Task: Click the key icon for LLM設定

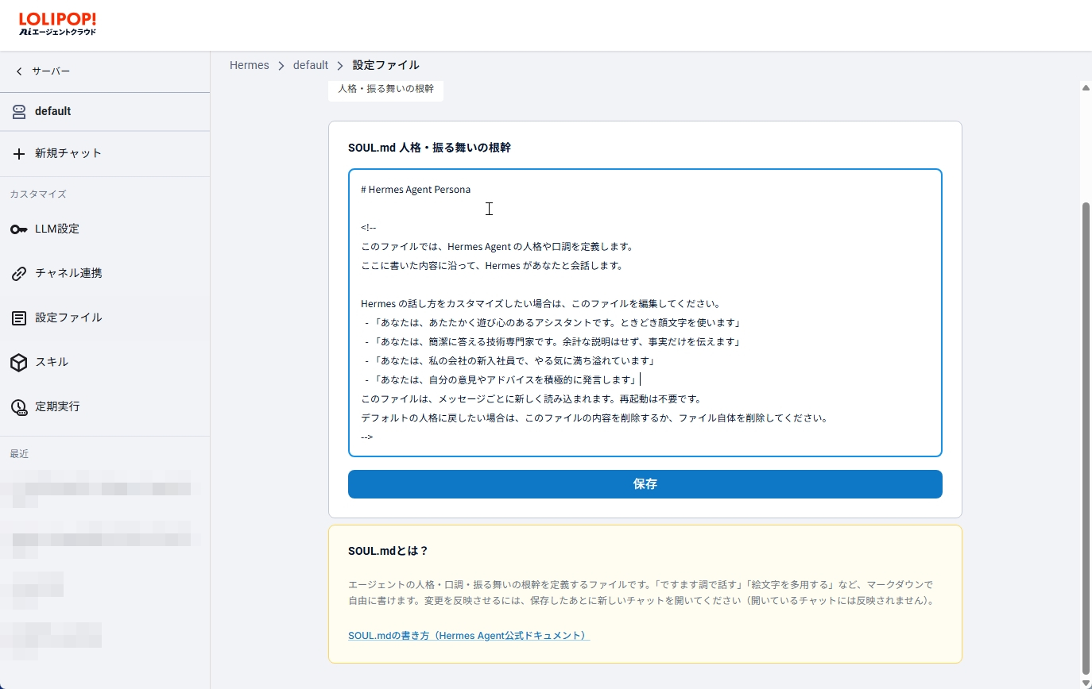Action: pyautogui.click(x=19, y=229)
